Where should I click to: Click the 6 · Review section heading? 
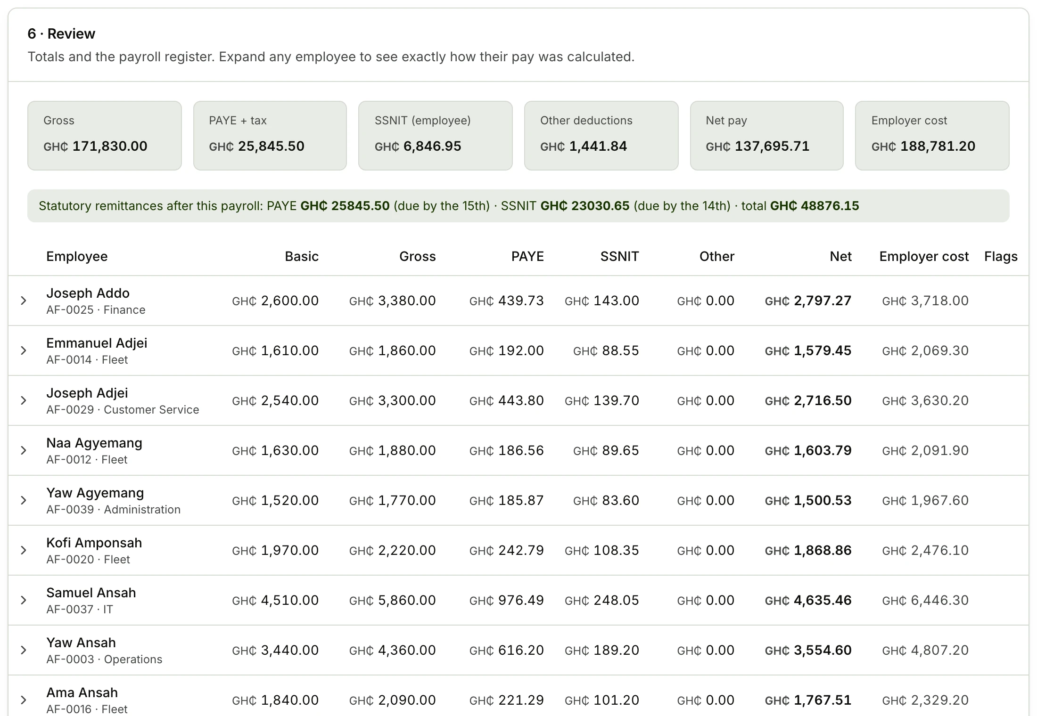coord(61,34)
